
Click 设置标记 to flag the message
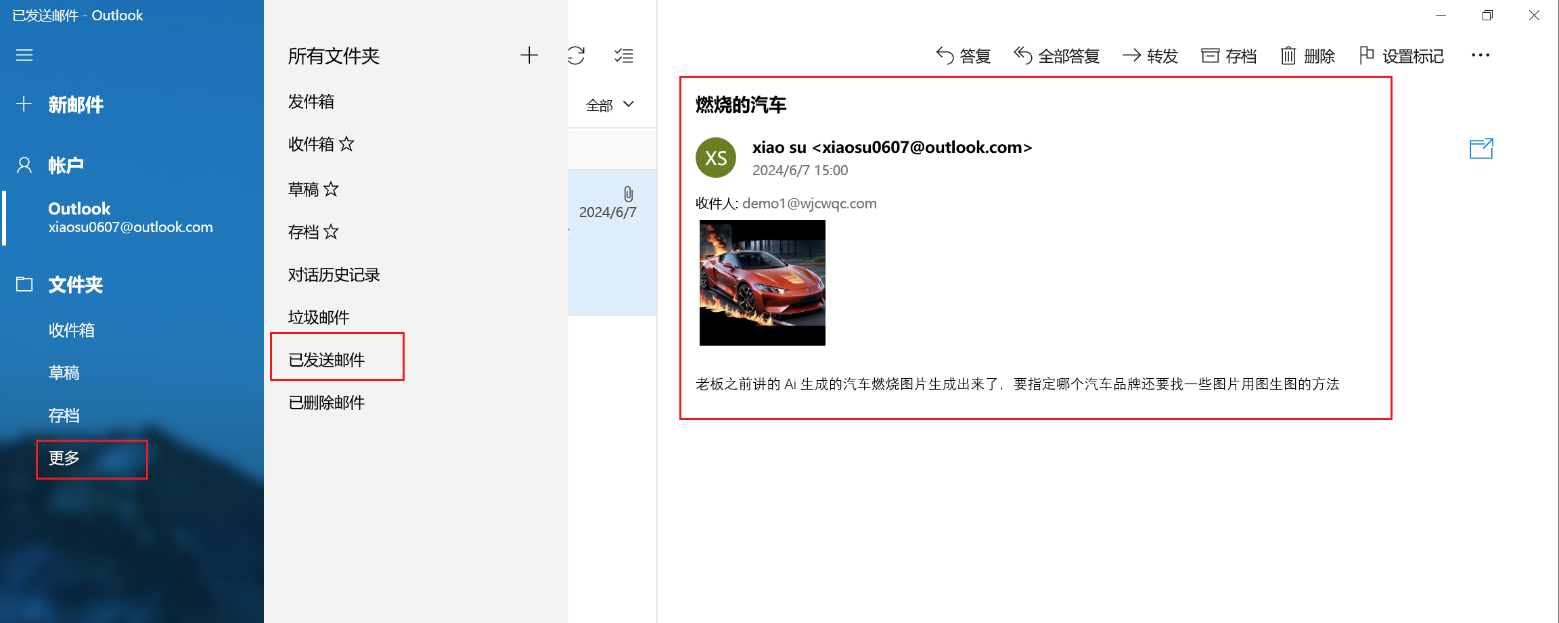point(1402,56)
